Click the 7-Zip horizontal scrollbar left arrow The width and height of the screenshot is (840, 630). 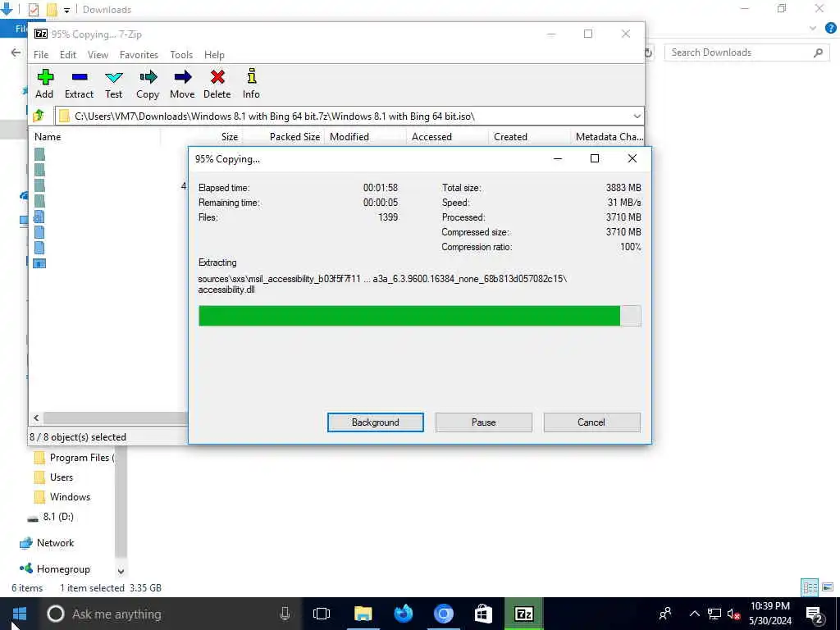coord(36,418)
